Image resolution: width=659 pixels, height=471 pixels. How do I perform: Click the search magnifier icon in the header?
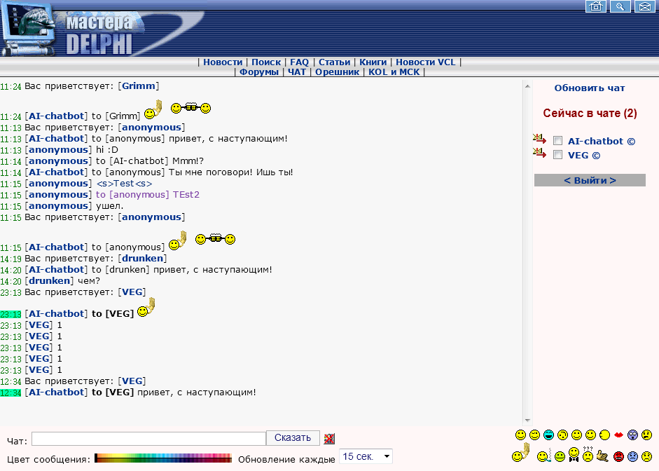click(620, 6)
